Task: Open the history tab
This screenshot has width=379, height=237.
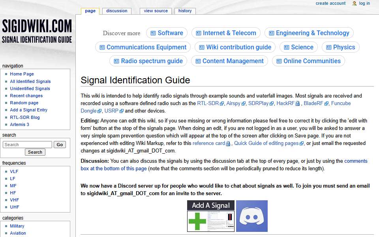Action: click(x=185, y=11)
